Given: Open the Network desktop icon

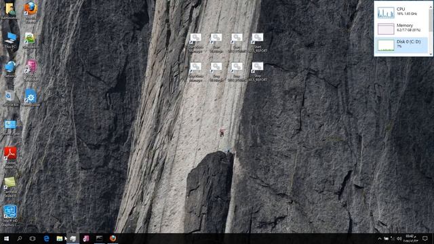Looking at the screenshot, I should [11, 69].
